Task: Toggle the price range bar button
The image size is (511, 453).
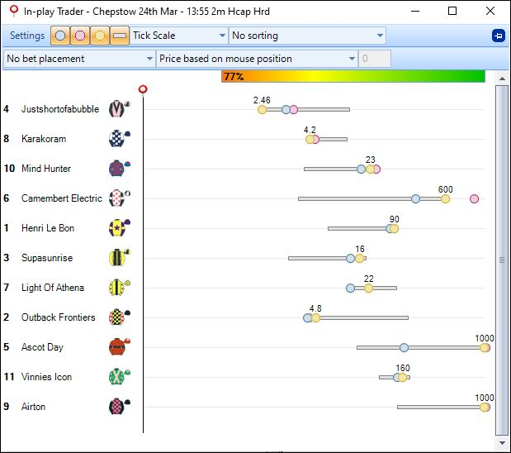Action: point(120,36)
